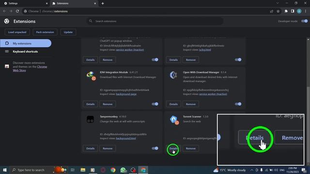Click the magnifier icon in the search extensions bar
Screen dimensions: 310x174
click(x=91, y=21)
